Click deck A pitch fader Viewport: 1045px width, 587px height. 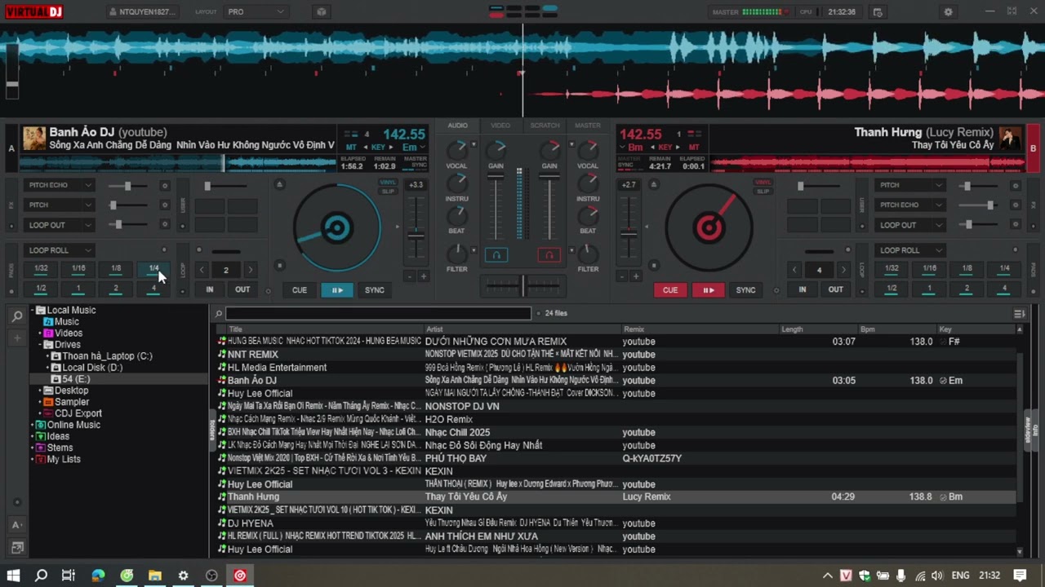click(x=416, y=236)
